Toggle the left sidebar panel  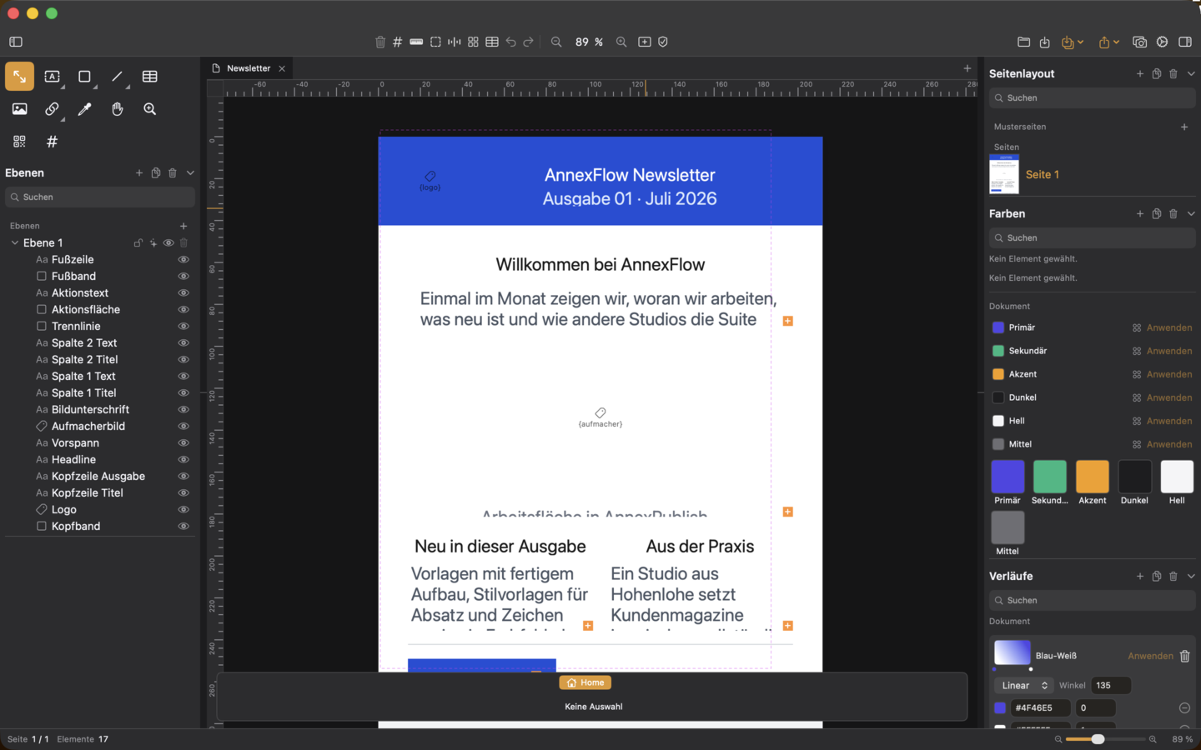16,42
